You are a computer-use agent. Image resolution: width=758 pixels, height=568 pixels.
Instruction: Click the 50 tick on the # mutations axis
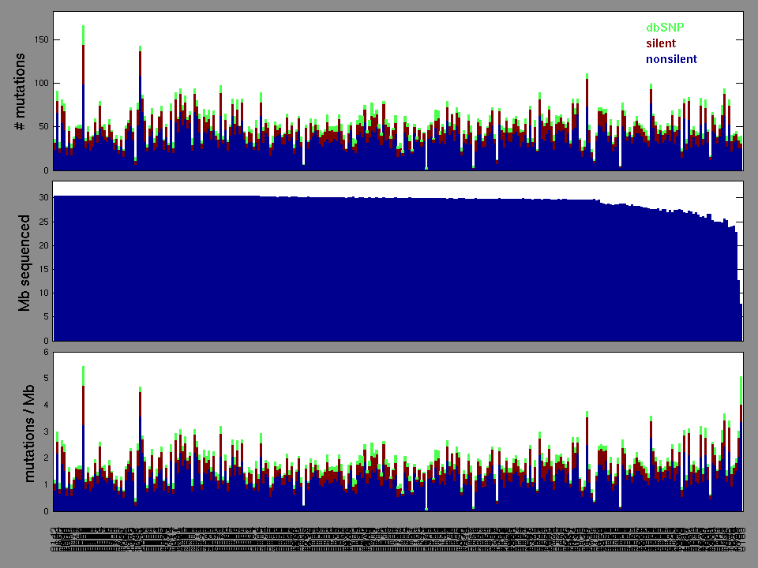(43, 127)
